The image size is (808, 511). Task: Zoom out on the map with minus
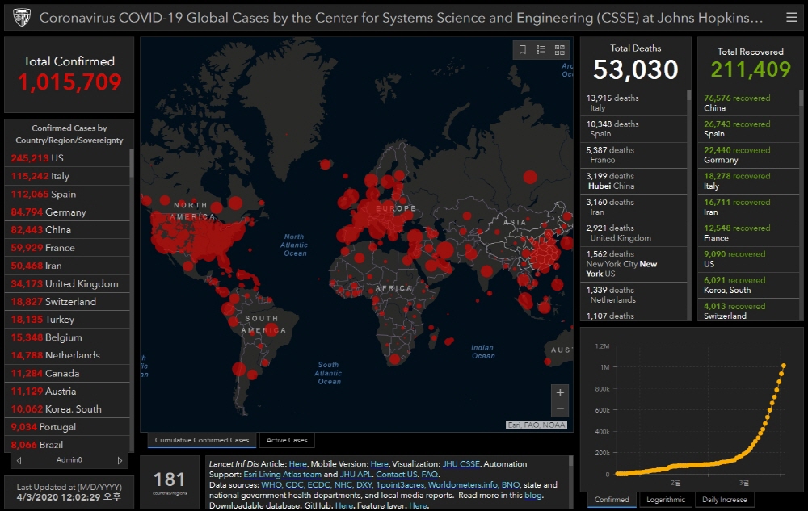[560, 409]
